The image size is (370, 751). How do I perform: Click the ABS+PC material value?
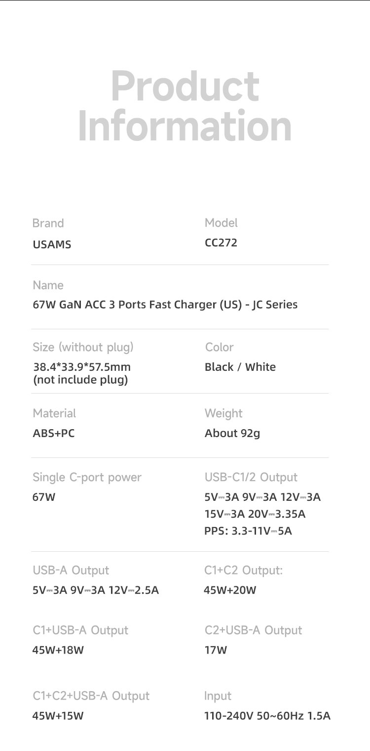coord(54,433)
